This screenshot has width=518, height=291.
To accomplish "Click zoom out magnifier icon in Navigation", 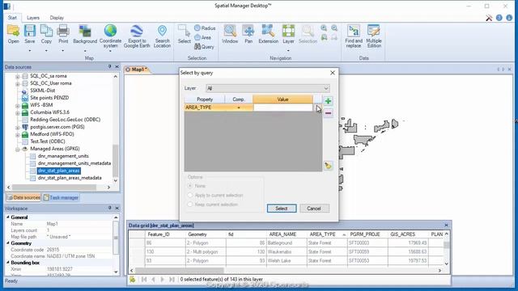I will 334,28.
